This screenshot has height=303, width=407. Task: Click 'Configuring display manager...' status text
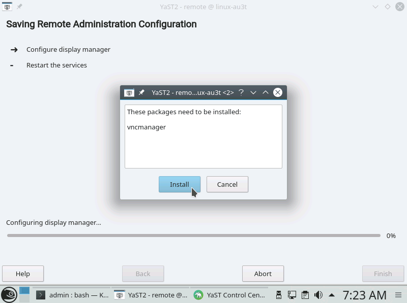pos(54,223)
